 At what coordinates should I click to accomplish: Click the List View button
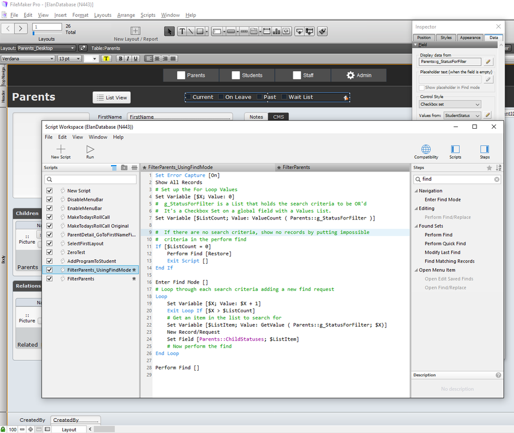coord(111,98)
